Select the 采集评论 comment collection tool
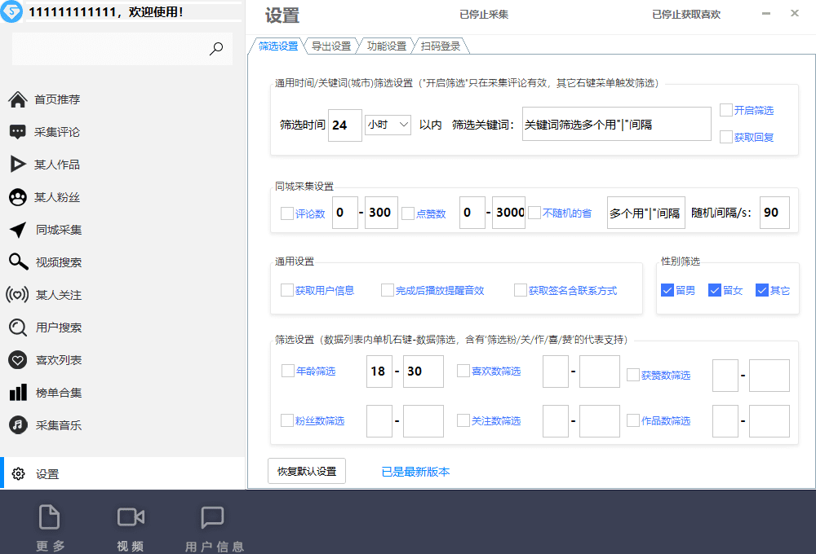This screenshot has width=816, height=554. [59, 132]
